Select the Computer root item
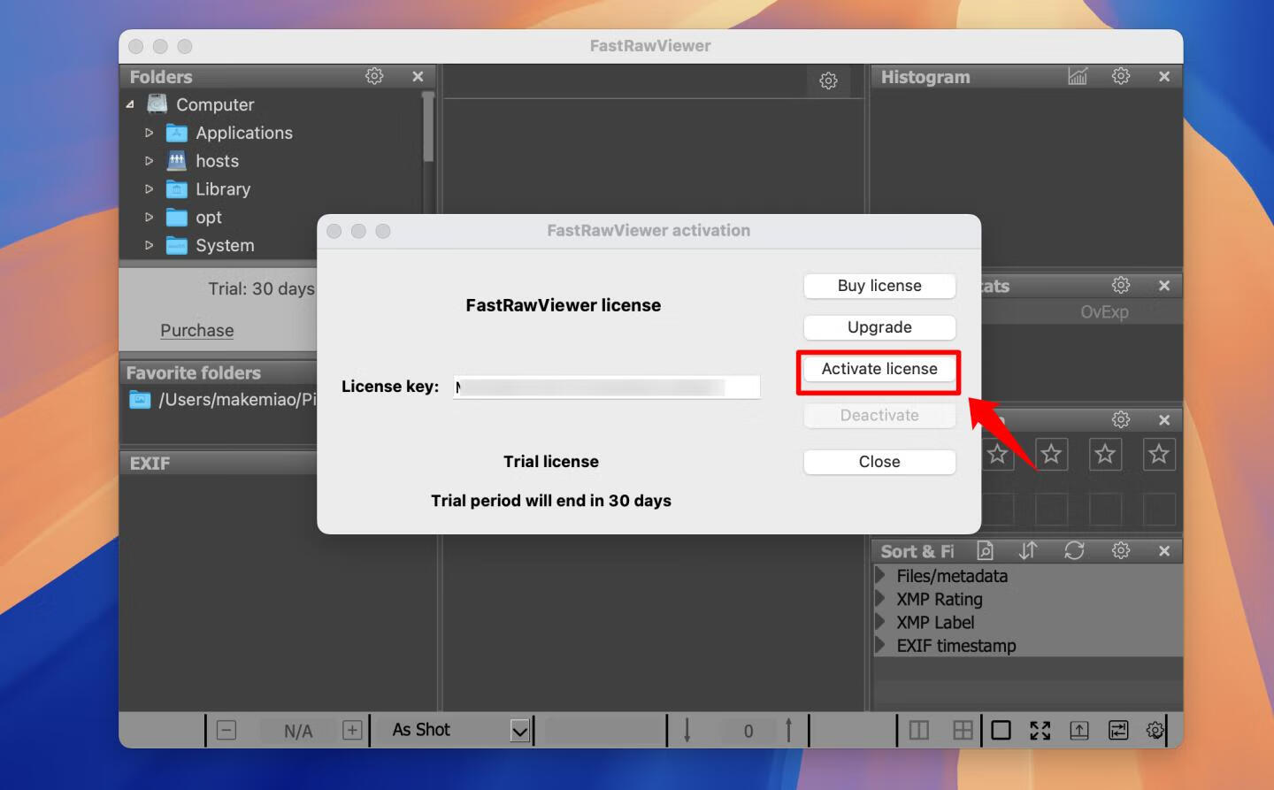The height and width of the screenshot is (790, 1274). tap(215, 104)
